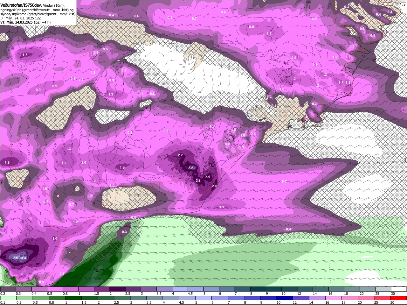The height and width of the screenshot is (305, 407).
Task: Click the 0.2 label in the upper legend
Action: tap(3, 293)
